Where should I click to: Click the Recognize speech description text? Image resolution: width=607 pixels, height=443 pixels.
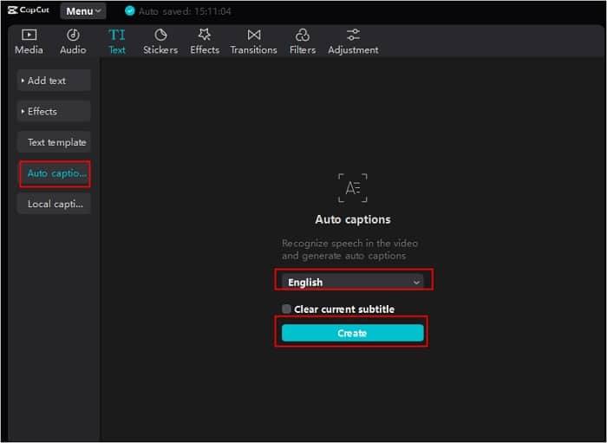pos(349,250)
